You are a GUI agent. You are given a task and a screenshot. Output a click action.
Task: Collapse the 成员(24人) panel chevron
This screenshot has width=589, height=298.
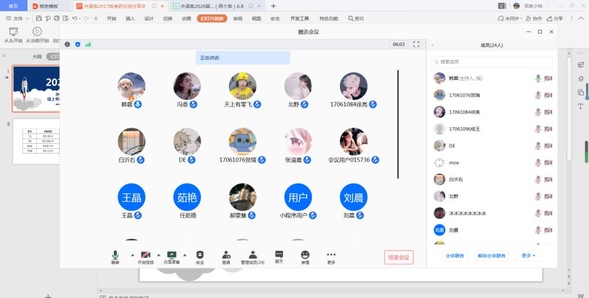[x=433, y=45]
